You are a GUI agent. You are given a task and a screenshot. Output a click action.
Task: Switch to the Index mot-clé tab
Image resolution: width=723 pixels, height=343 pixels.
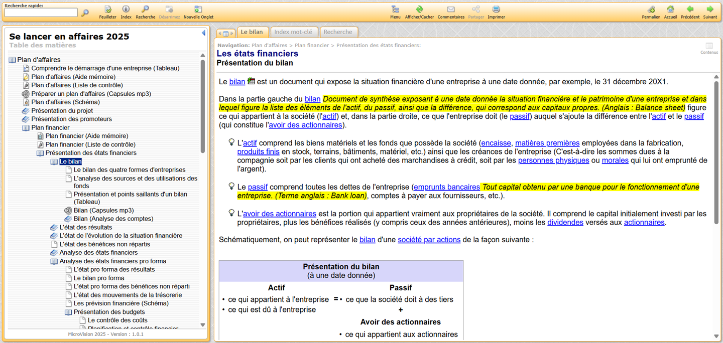click(293, 32)
